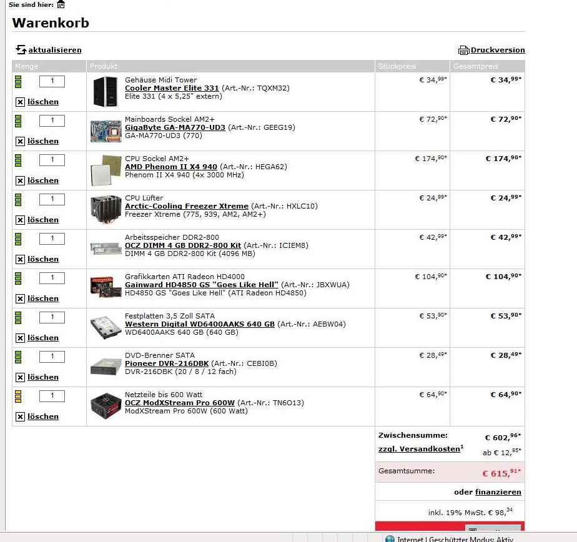The width and height of the screenshot is (577, 542).
Task: Click green availability indicator for Pioneer DVD burner
Action: coord(18,357)
